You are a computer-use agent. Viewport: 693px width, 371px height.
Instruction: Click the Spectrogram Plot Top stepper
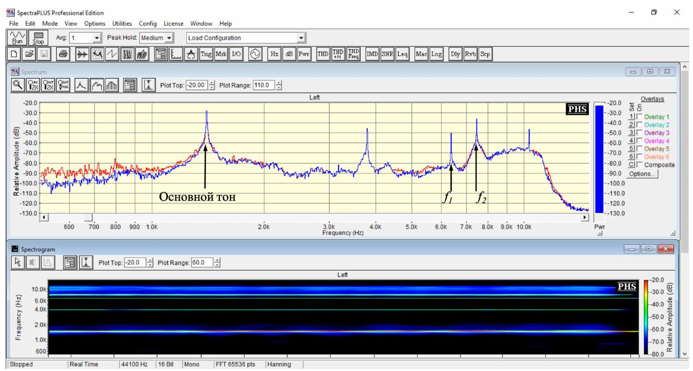(150, 262)
